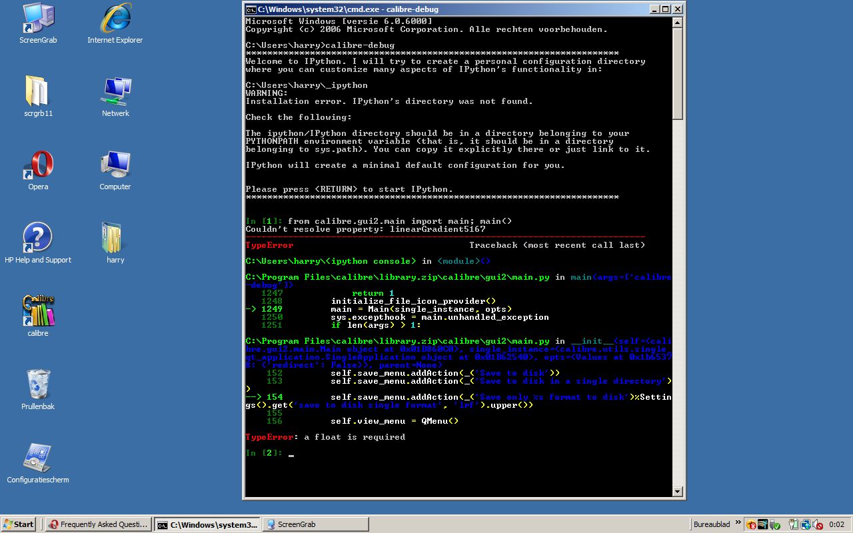
Task: Click the Start button
Action: coord(19,524)
